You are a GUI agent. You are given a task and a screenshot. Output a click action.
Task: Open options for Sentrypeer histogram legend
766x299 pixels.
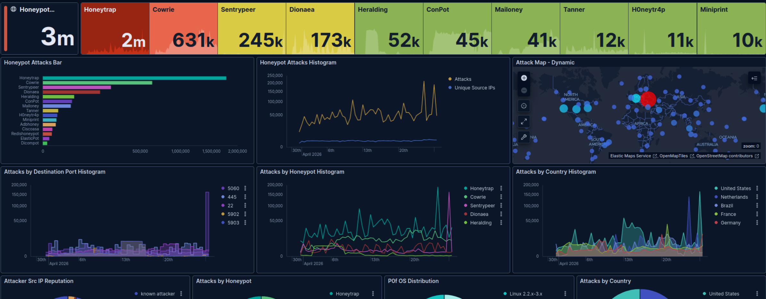[501, 206]
